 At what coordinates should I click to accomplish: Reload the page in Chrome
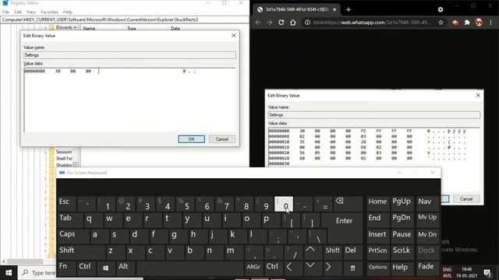281,23
